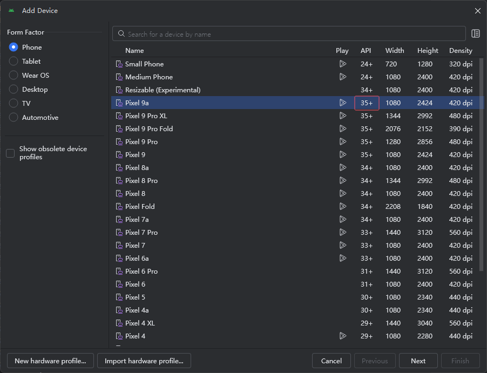
Task: Click the Play Store icon for Pixel Fold
Action: click(x=343, y=207)
